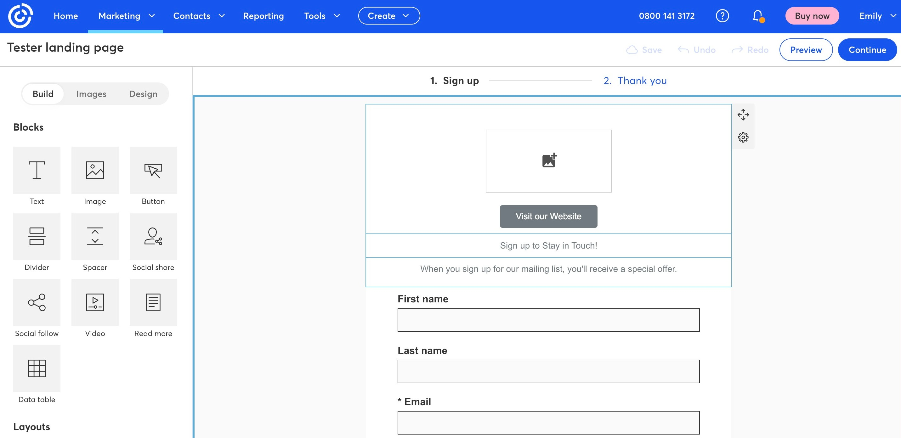Go to step 2. Thank you
The image size is (901, 438).
[x=635, y=81]
